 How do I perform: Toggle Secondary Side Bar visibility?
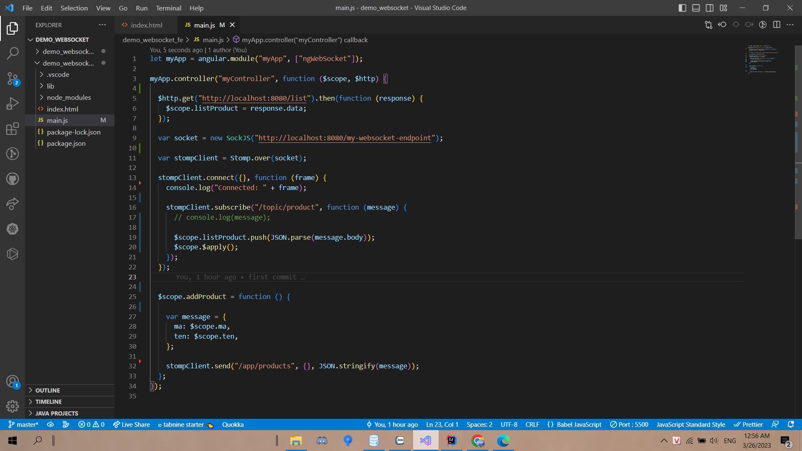[710, 8]
